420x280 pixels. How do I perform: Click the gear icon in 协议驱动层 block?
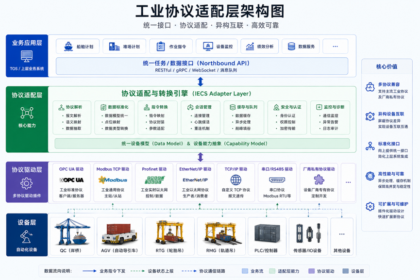tap(27, 183)
